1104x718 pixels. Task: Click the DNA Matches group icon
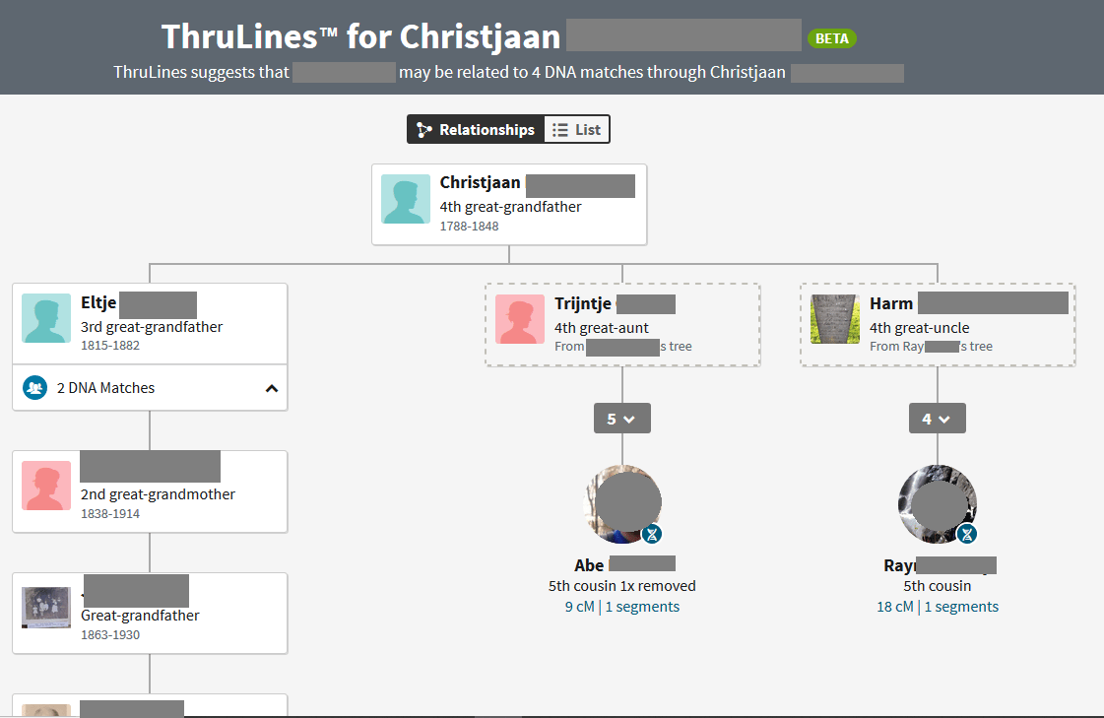pos(35,388)
